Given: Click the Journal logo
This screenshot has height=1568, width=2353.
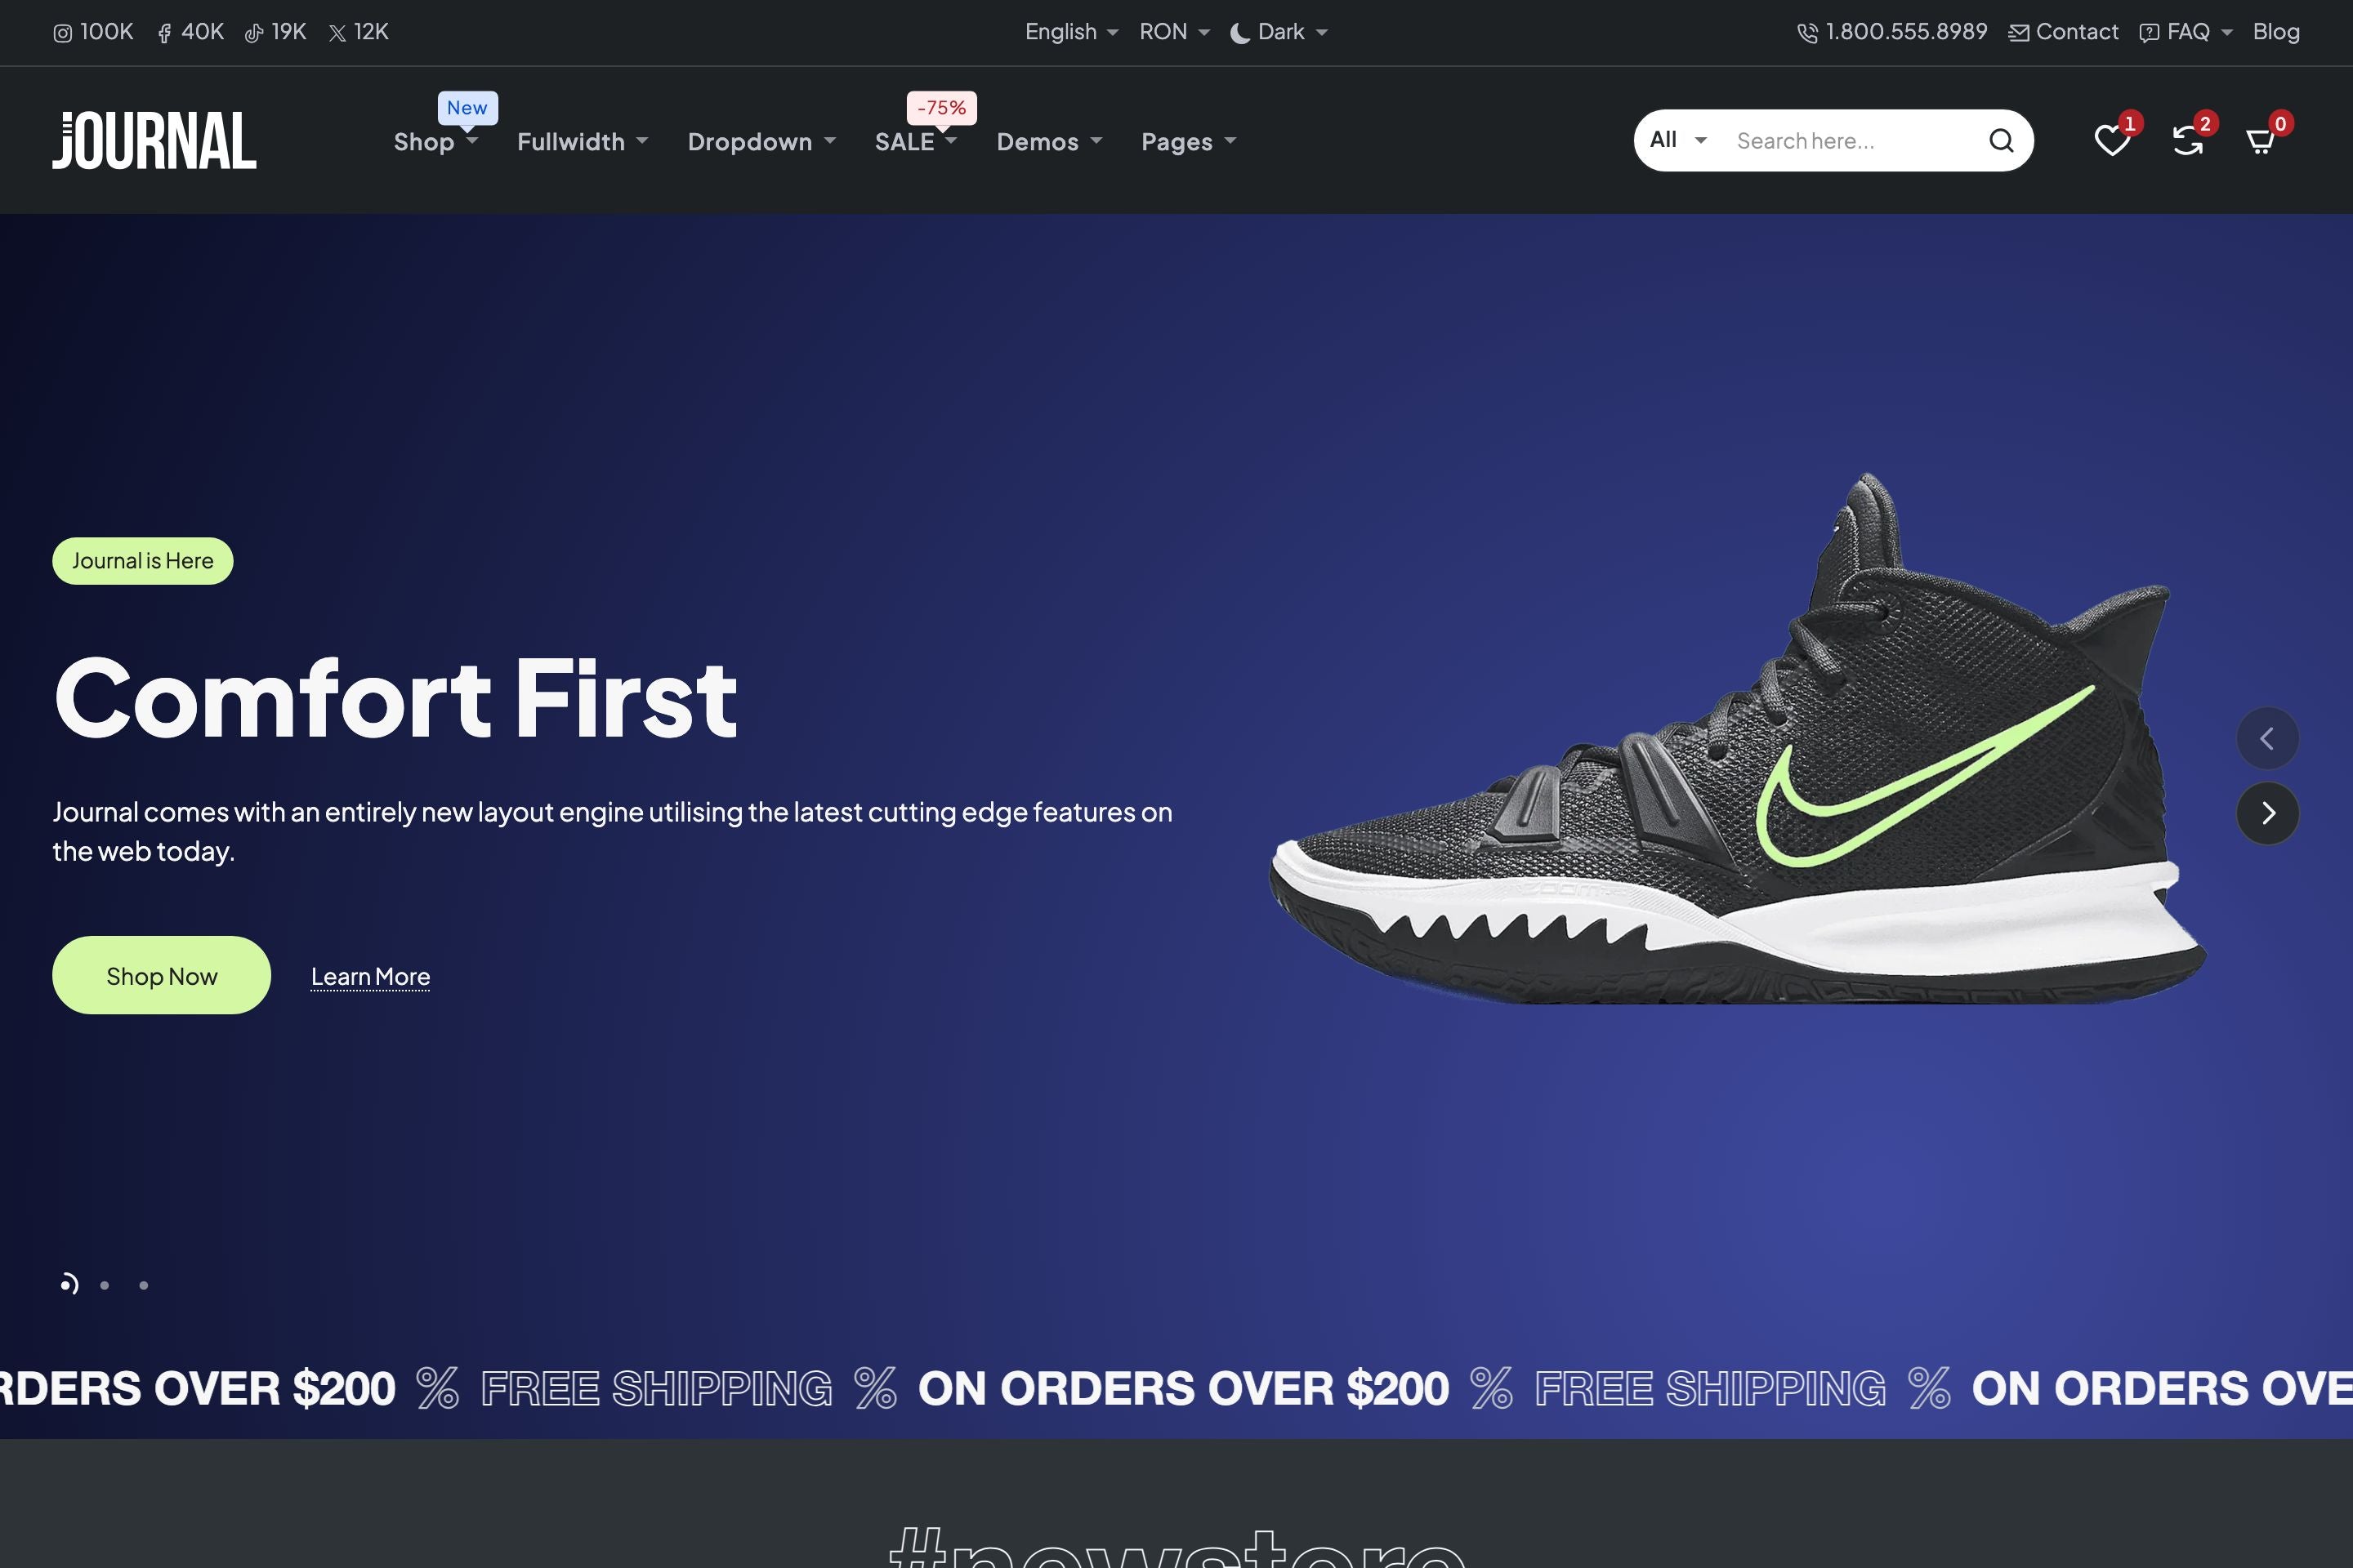Looking at the screenshot, I should pos(154,140).
